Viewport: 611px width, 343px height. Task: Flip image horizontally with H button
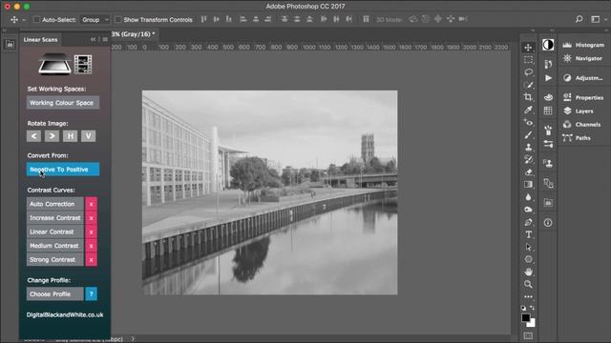[70, 136]
